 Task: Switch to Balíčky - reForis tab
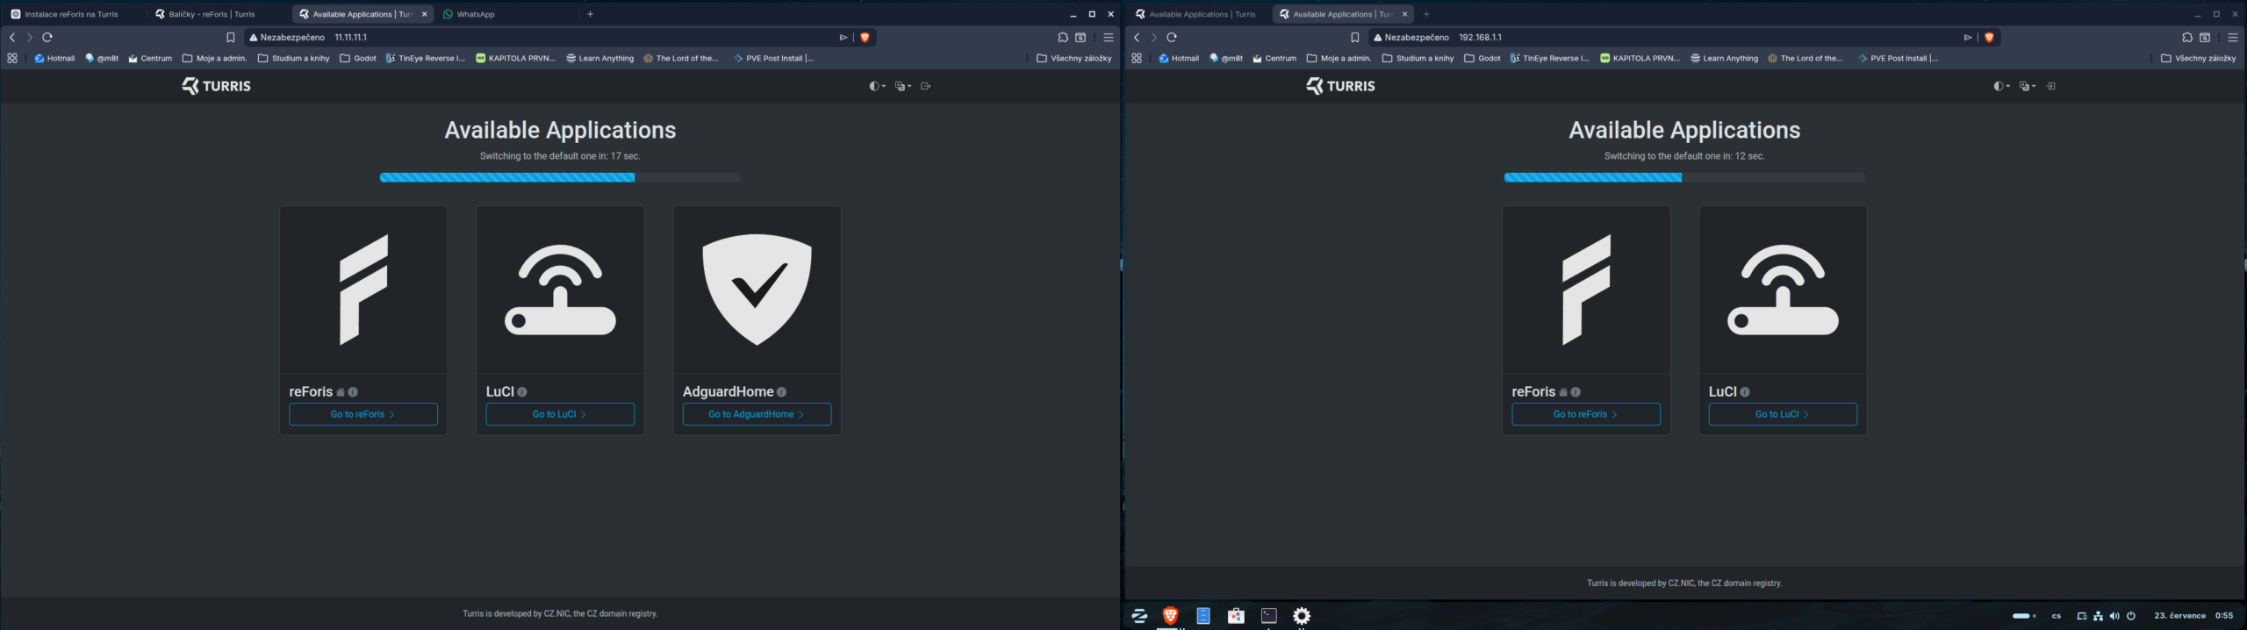point(218,14)
